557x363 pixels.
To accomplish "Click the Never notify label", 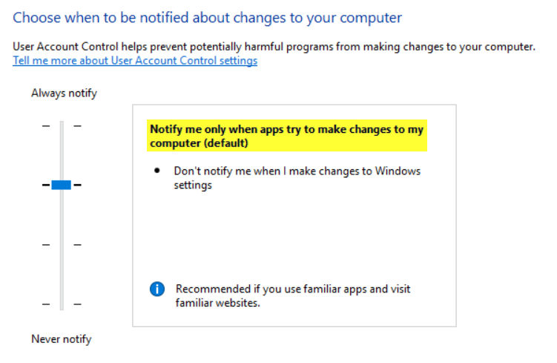I will coord(62,339).
